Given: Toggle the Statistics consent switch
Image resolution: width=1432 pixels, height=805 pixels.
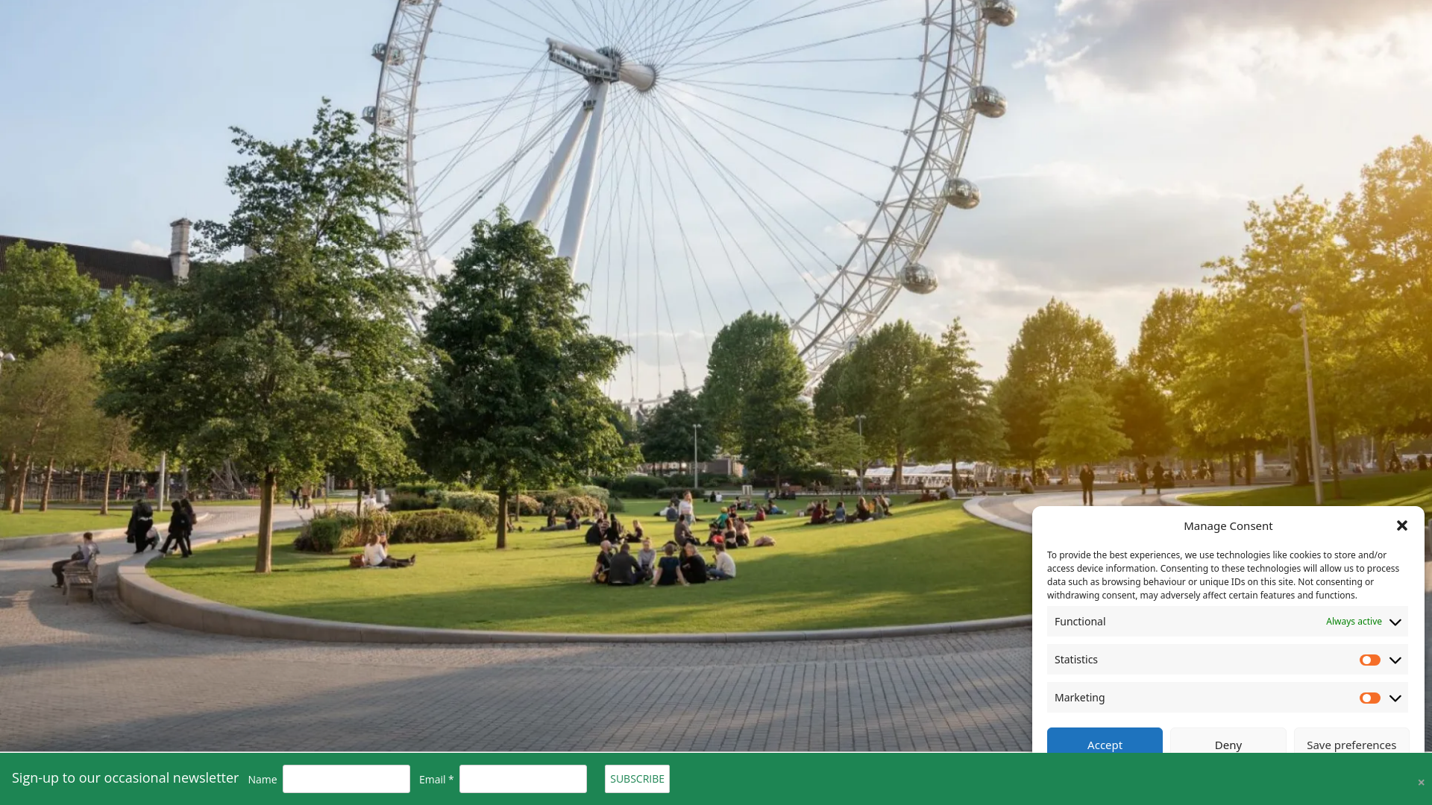Looking at the screenshot, I should (x=1369, y=660).
